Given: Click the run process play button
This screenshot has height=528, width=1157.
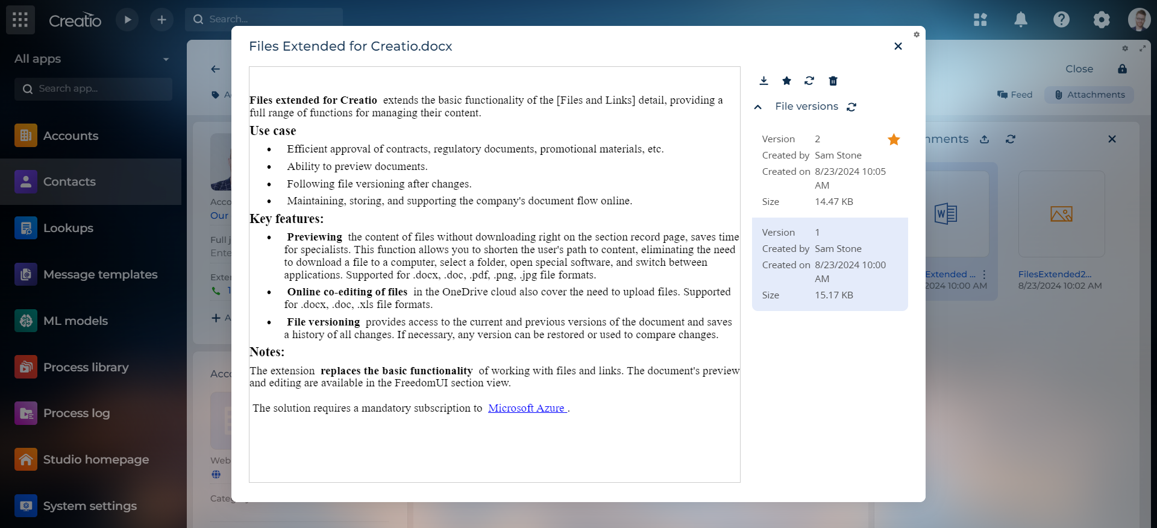Looking at the screenshot, I should coord(127,20).
